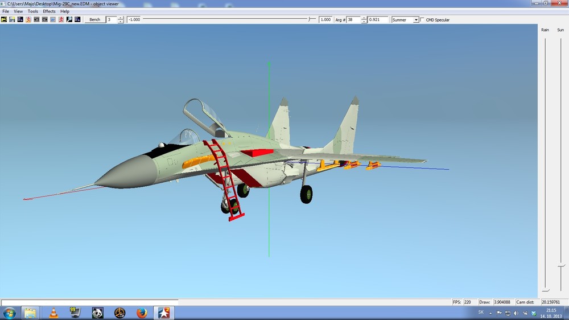Click the SK language indicator in tray
The image size is (569, 320).
[481, 313]
